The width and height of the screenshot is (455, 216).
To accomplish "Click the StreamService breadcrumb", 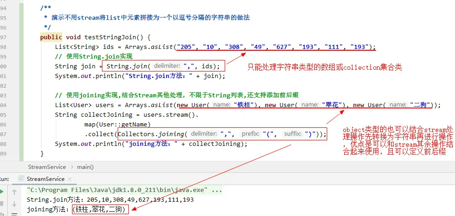I will [47, 167].
